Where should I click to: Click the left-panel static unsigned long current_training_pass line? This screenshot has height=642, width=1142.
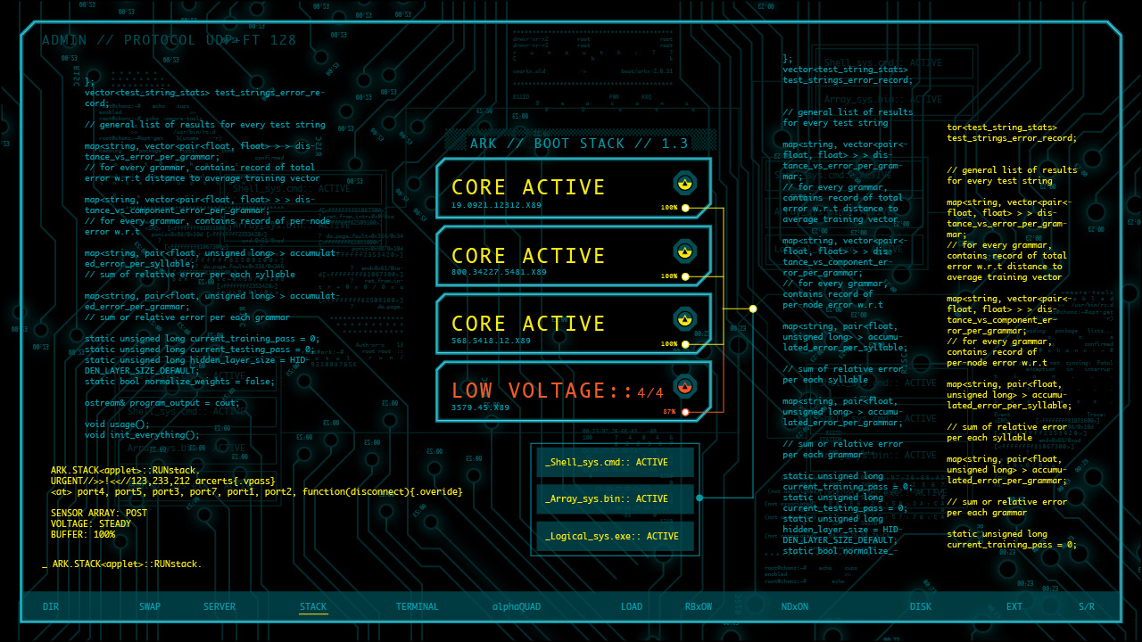point(202,339)
